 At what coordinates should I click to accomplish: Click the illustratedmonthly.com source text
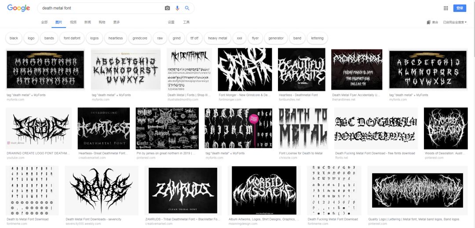pos(183,99)
